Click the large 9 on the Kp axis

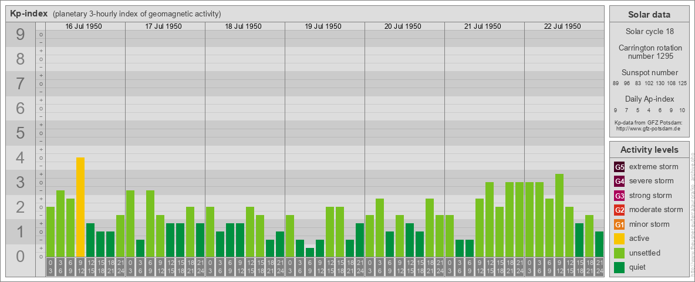(20, 35)
